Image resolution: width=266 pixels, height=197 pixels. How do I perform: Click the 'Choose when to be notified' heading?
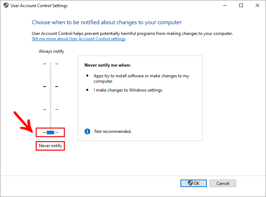(107, 22)
